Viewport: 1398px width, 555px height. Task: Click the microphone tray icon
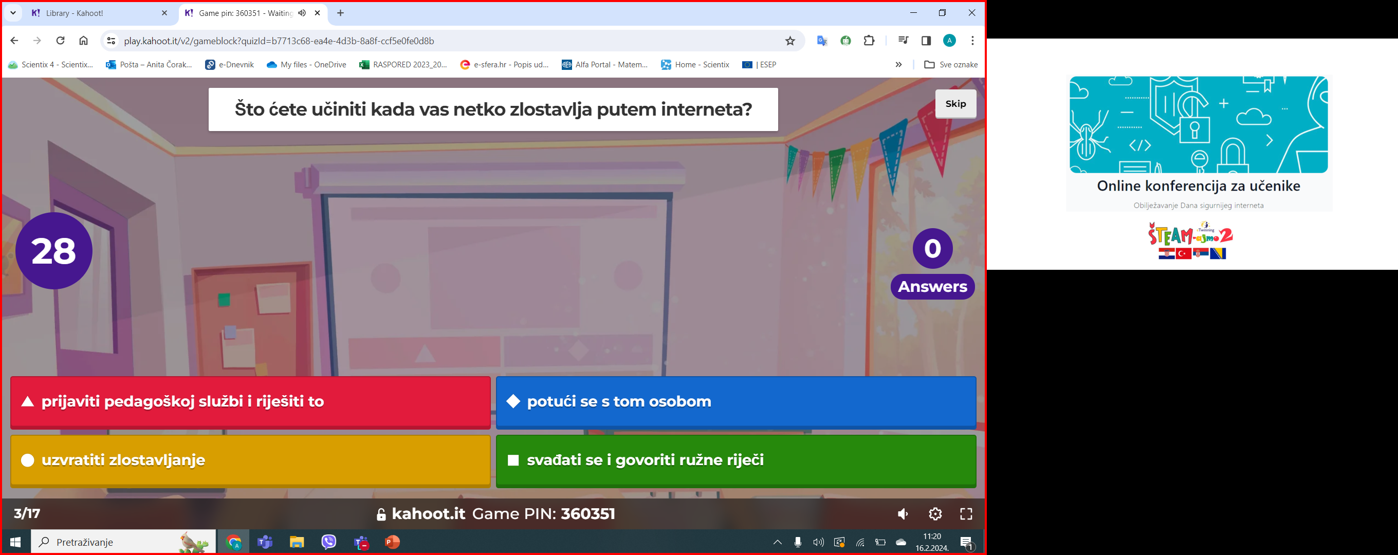pos(798,542)
